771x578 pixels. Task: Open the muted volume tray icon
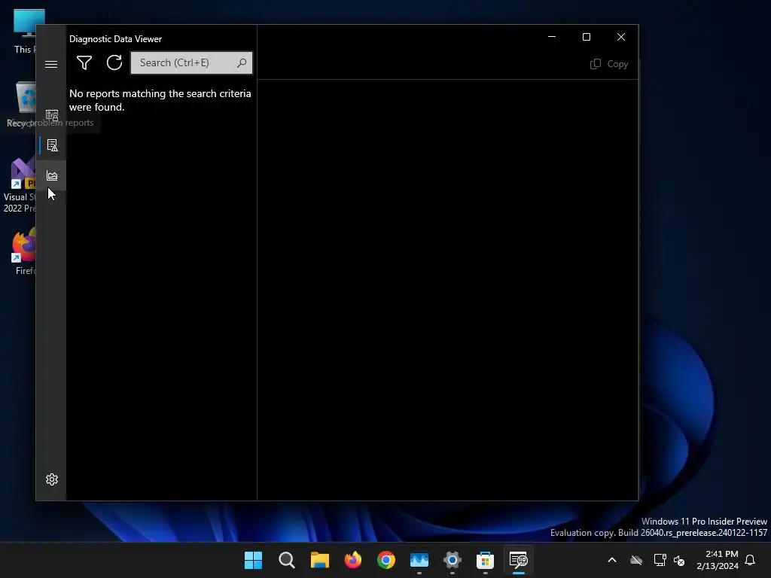coord(679,560)
